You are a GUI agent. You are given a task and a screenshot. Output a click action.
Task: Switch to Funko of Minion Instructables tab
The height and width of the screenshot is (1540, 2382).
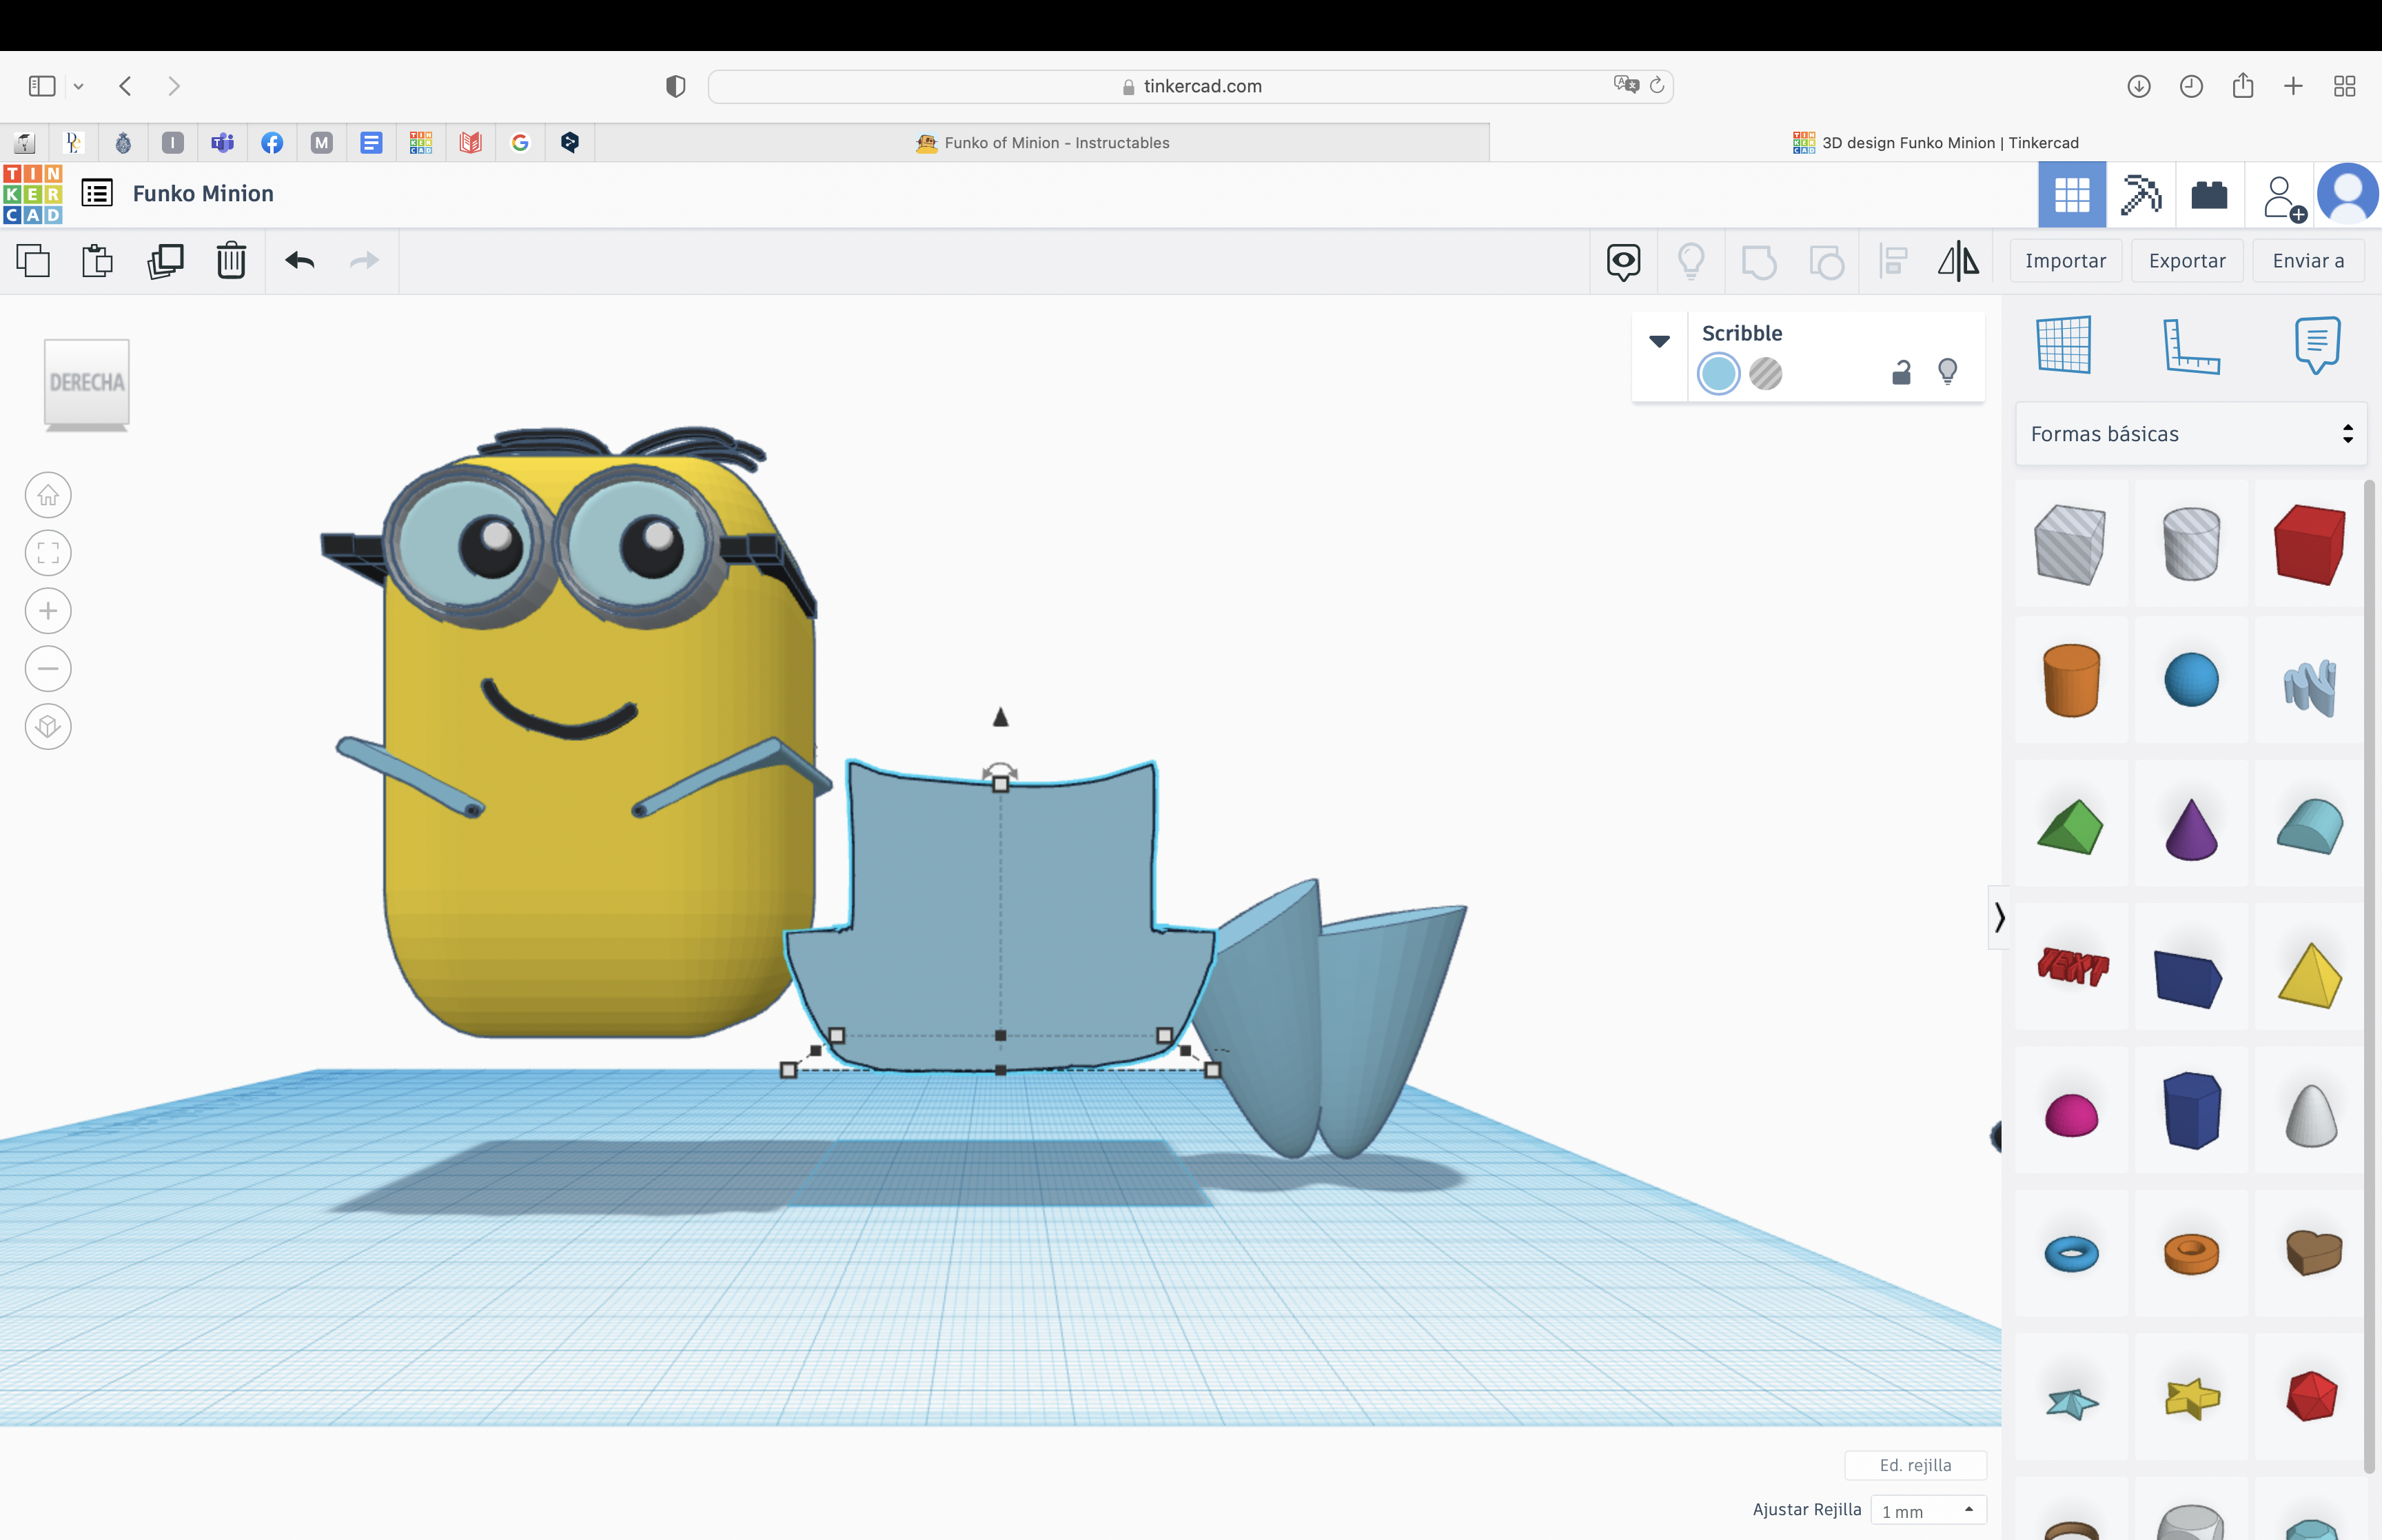pyautogui.click(x=1043, y=143)
